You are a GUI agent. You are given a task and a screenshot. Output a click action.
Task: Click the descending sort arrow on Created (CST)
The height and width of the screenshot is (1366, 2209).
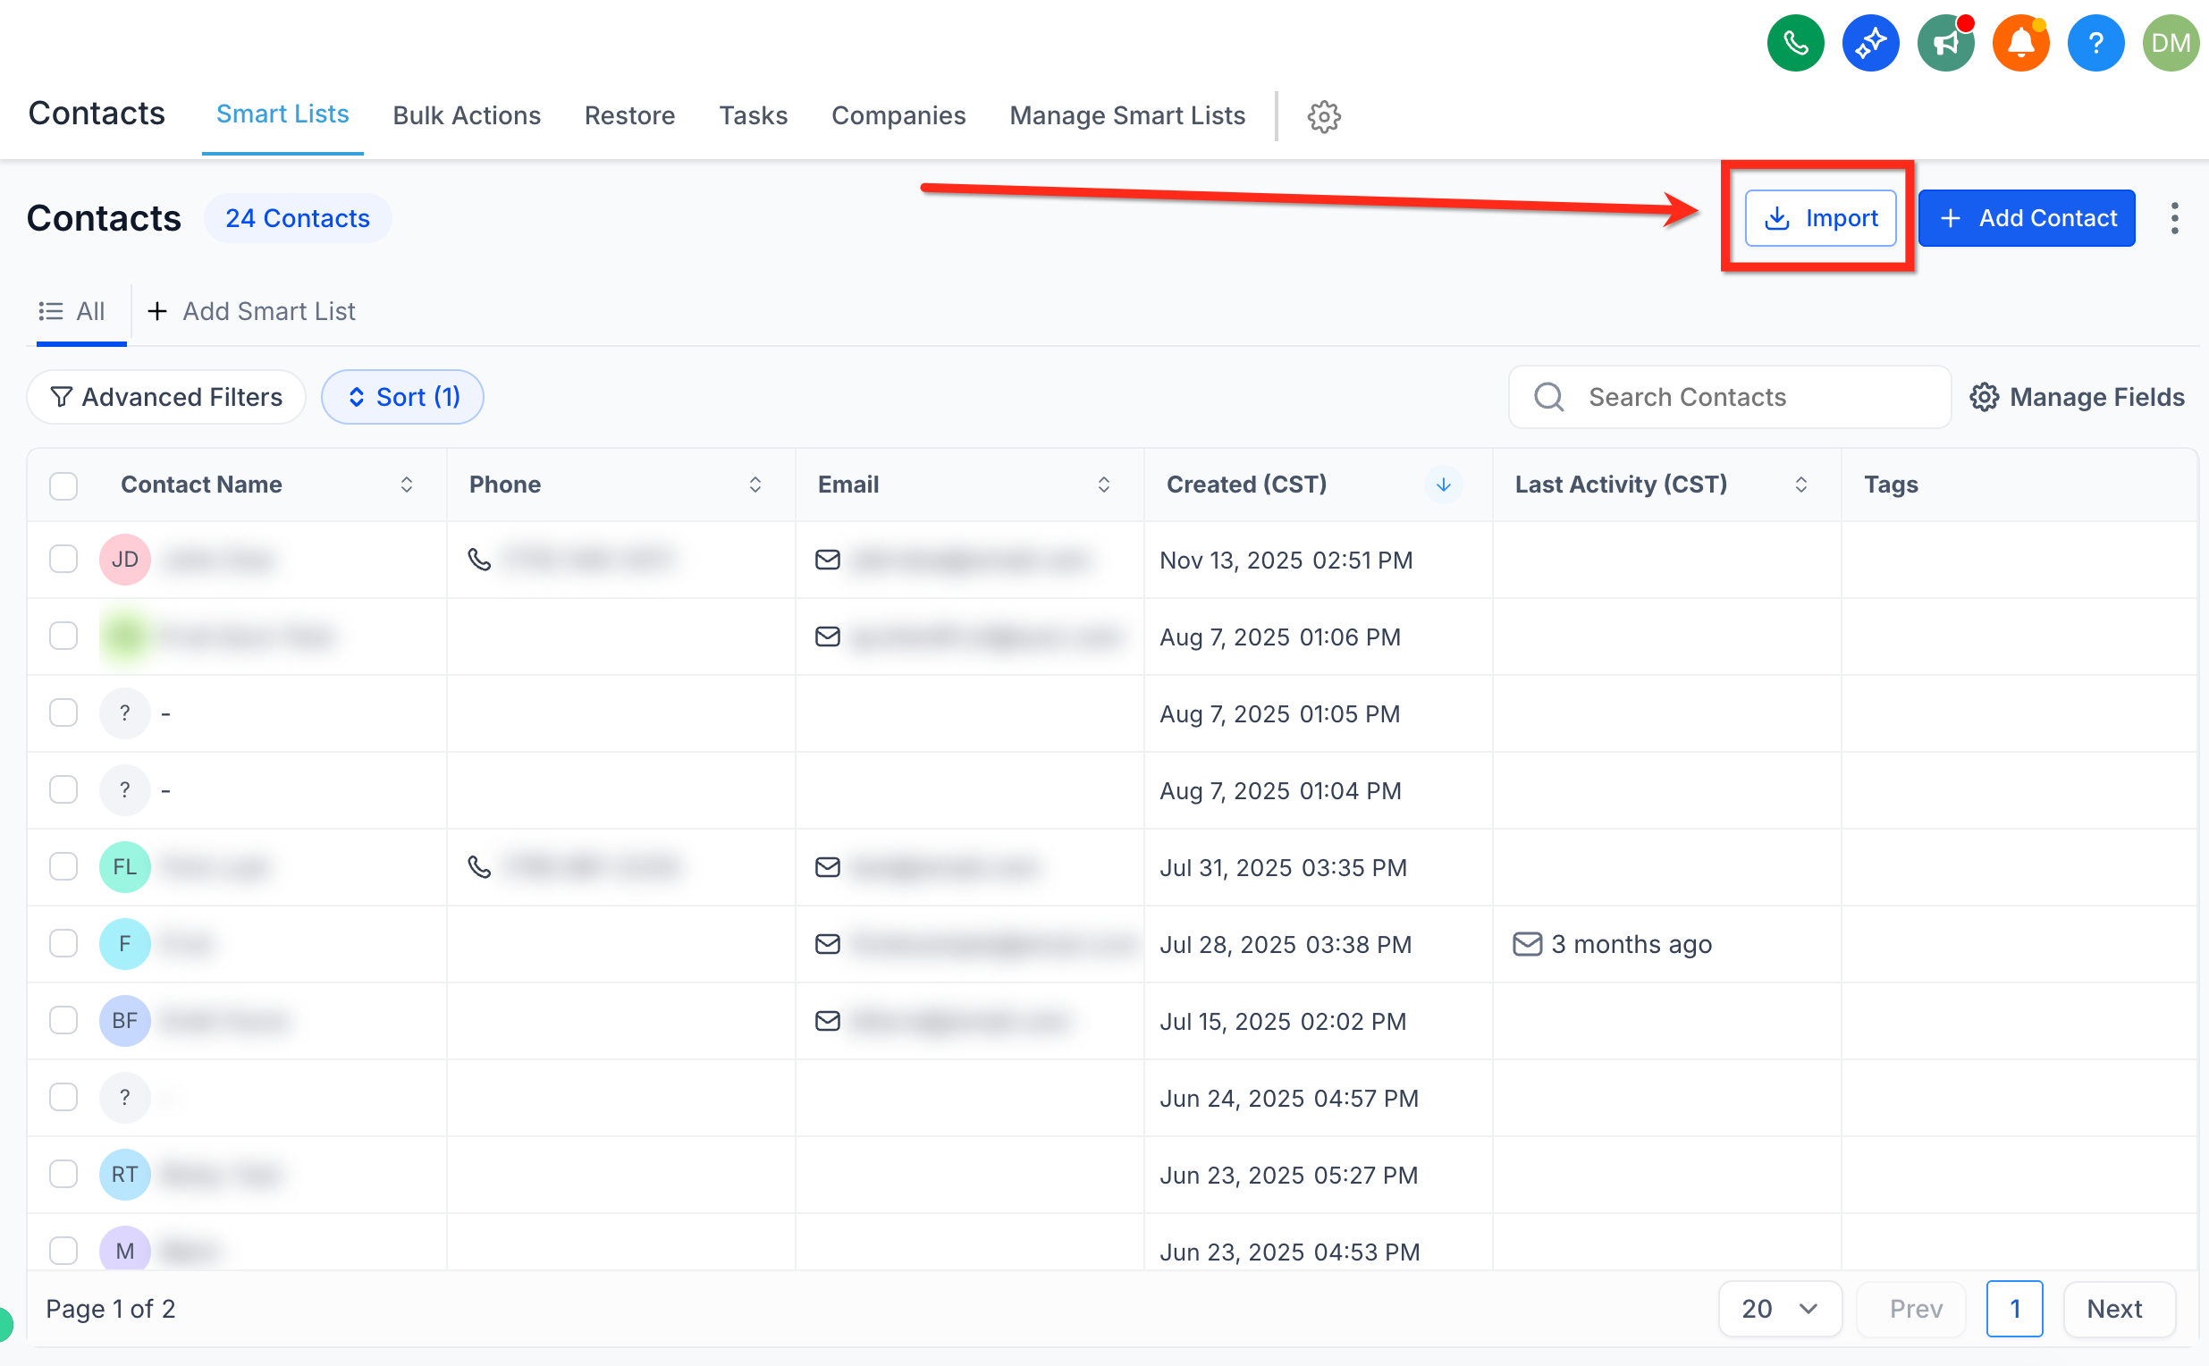[1443, 485]
